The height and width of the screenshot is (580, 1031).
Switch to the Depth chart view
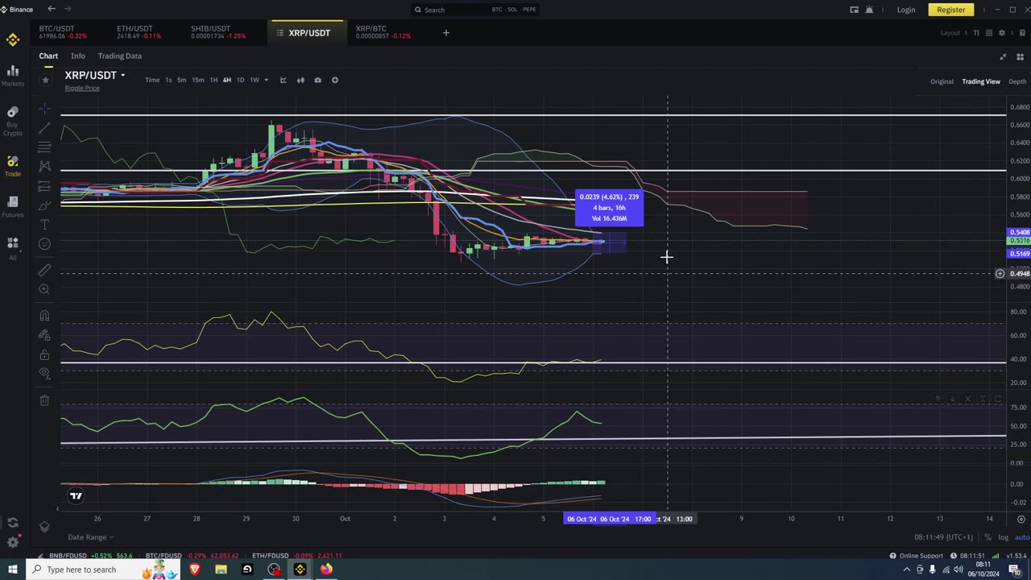(x=1017, y=81)
